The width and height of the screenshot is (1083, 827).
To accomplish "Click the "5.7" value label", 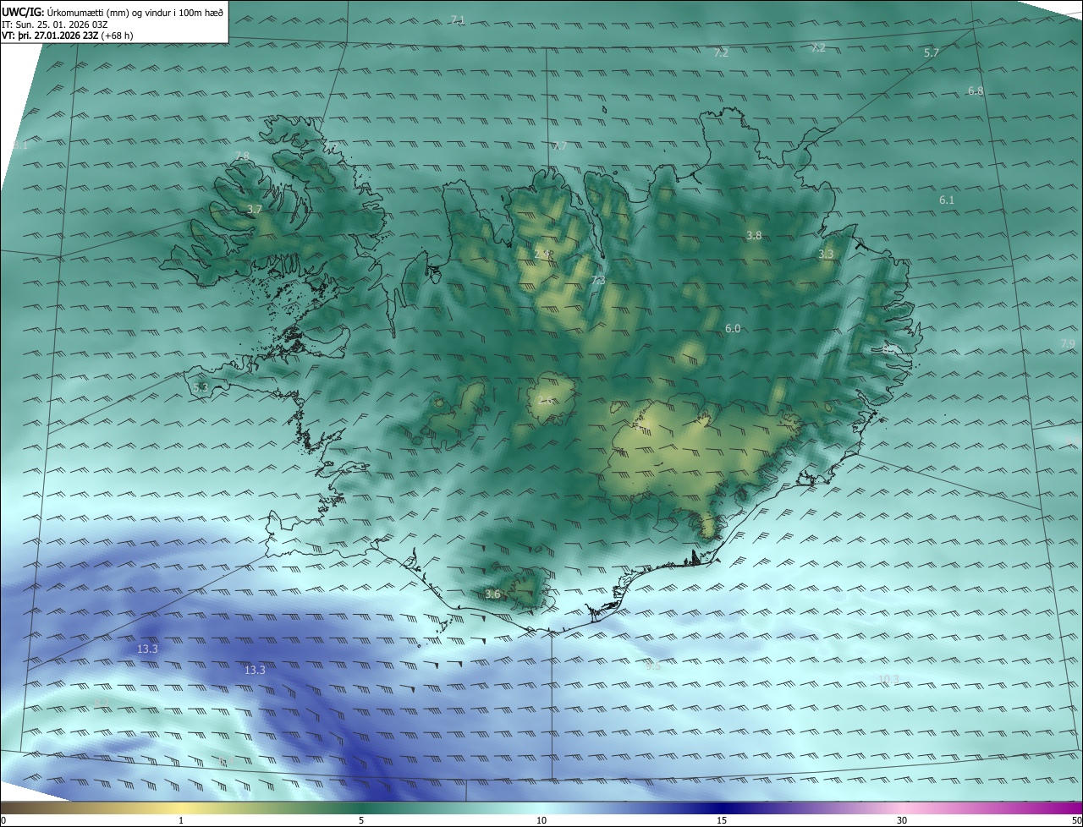I will 932,52.
